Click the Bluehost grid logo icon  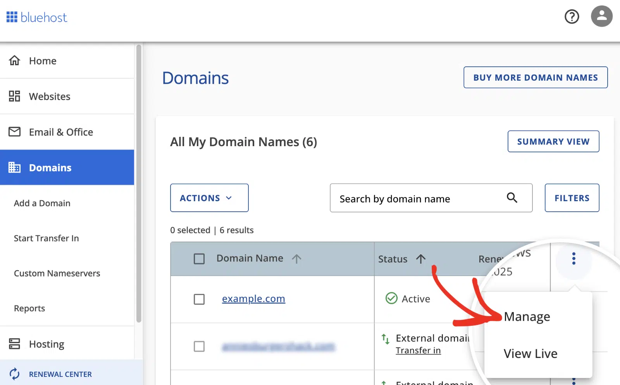point(12,17)
